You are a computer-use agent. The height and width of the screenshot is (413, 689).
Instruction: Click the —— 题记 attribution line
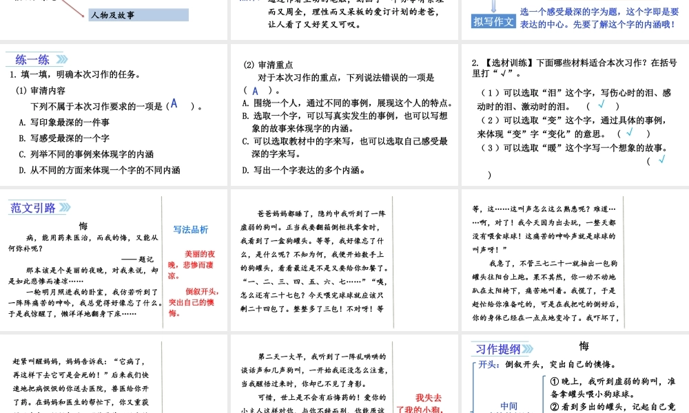coord(138,259)
